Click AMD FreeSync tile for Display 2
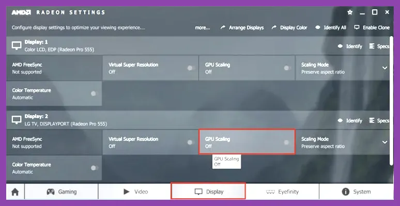Image resolution: width=400 pixels, height=206 pixels. (54, 142)
